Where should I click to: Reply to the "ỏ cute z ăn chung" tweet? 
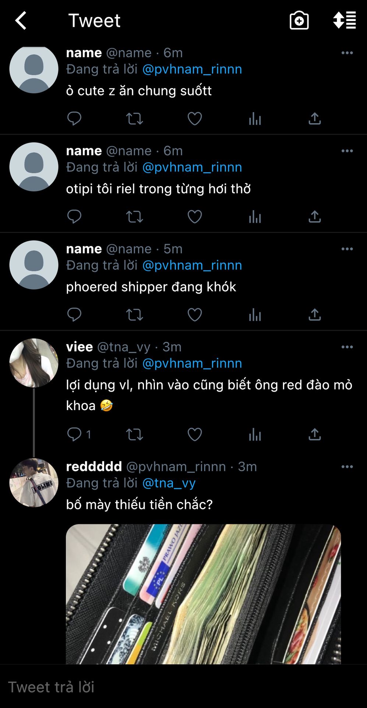click(x=74, y=119)
